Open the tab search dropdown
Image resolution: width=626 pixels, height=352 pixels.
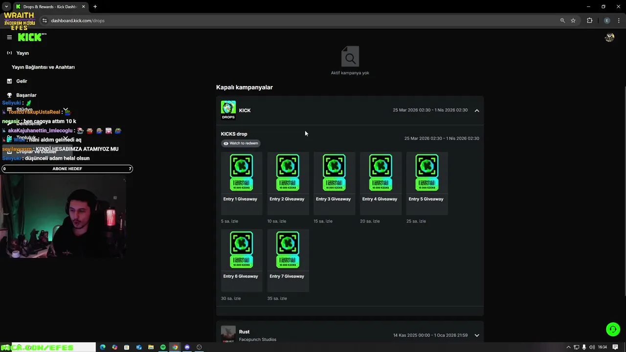6,7
